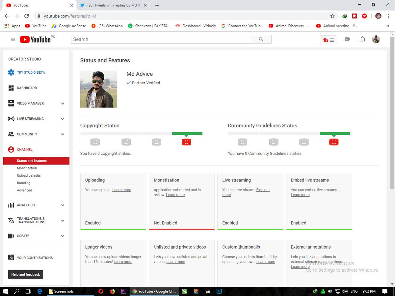Open the Windows Start menu
The height and width of the screenshot is (296, 395).
pyautogui.click(x=6, y=291)
